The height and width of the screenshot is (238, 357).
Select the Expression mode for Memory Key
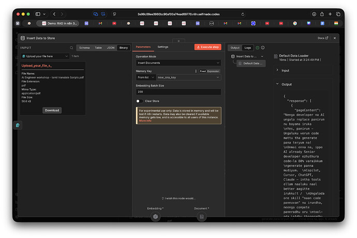point(213,71)
